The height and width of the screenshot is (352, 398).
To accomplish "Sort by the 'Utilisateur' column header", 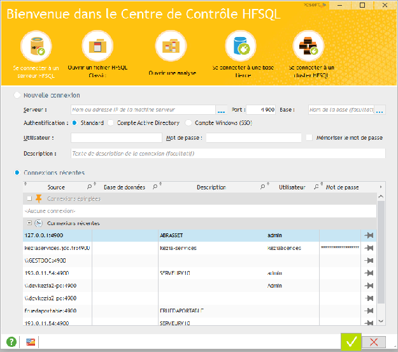I will (x=292, y=187).
